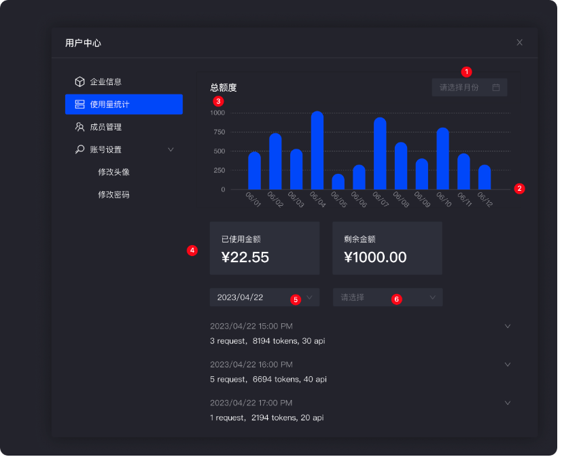Collapse the 账号设置 submenu chevron
Screen dimensions: 562x457
coord(171,149)
